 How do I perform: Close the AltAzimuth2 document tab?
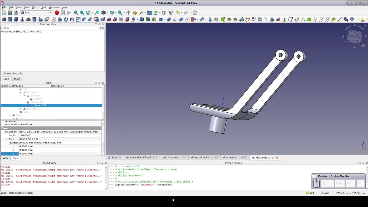277,158
